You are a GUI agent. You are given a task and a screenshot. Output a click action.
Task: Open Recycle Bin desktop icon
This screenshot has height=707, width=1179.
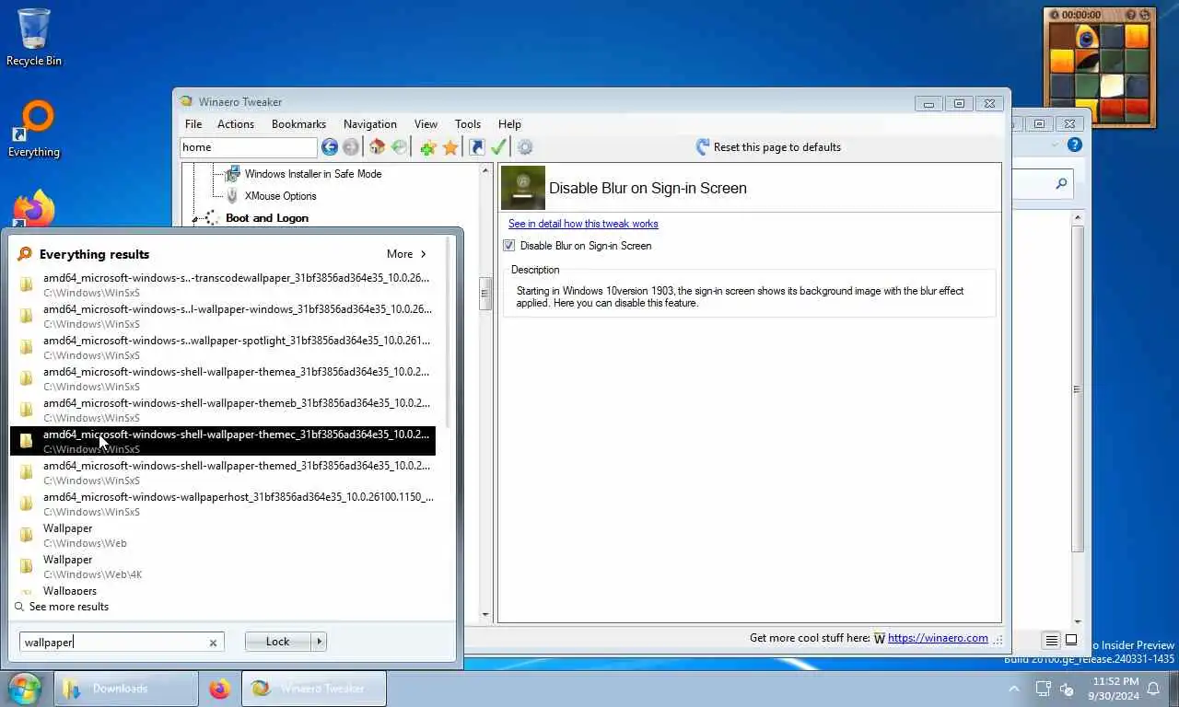pyautogui.click(x=34, y=37)
